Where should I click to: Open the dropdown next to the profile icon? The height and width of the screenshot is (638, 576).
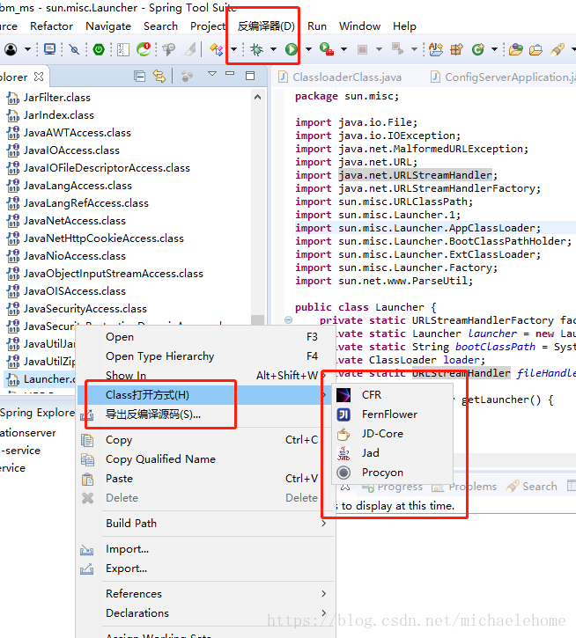point(27,49)
